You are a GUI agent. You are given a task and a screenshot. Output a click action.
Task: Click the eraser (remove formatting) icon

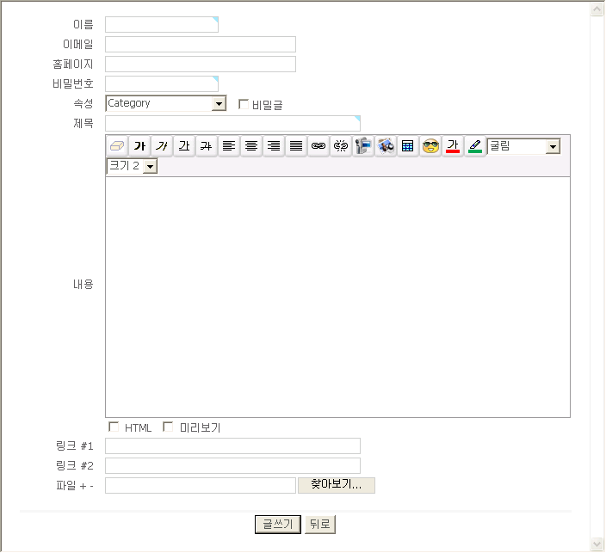(117, 146)
